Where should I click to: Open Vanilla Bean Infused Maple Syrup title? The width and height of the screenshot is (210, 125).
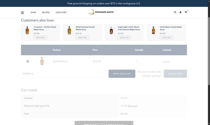(171, 28)
